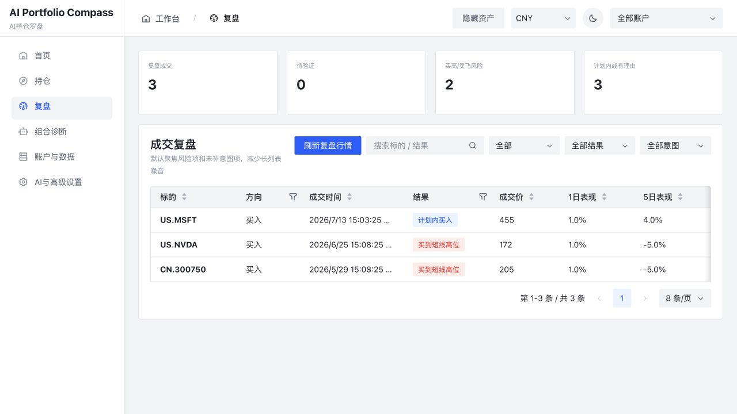
Task: Select 组合诊断 in the sidebar menu
Action: tap(62, 132)
